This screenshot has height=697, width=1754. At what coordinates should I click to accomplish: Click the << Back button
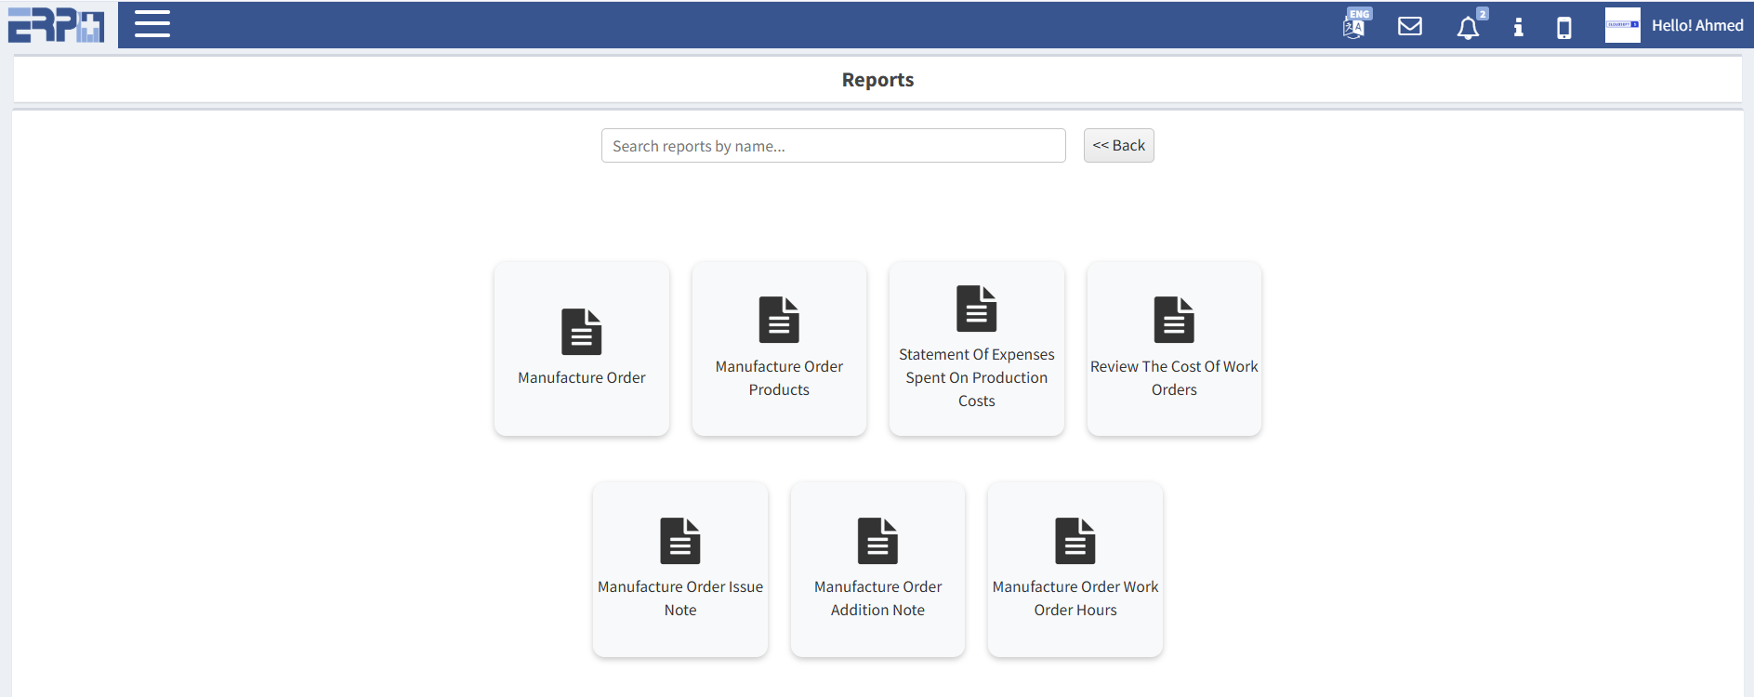tap(1118, 145)
